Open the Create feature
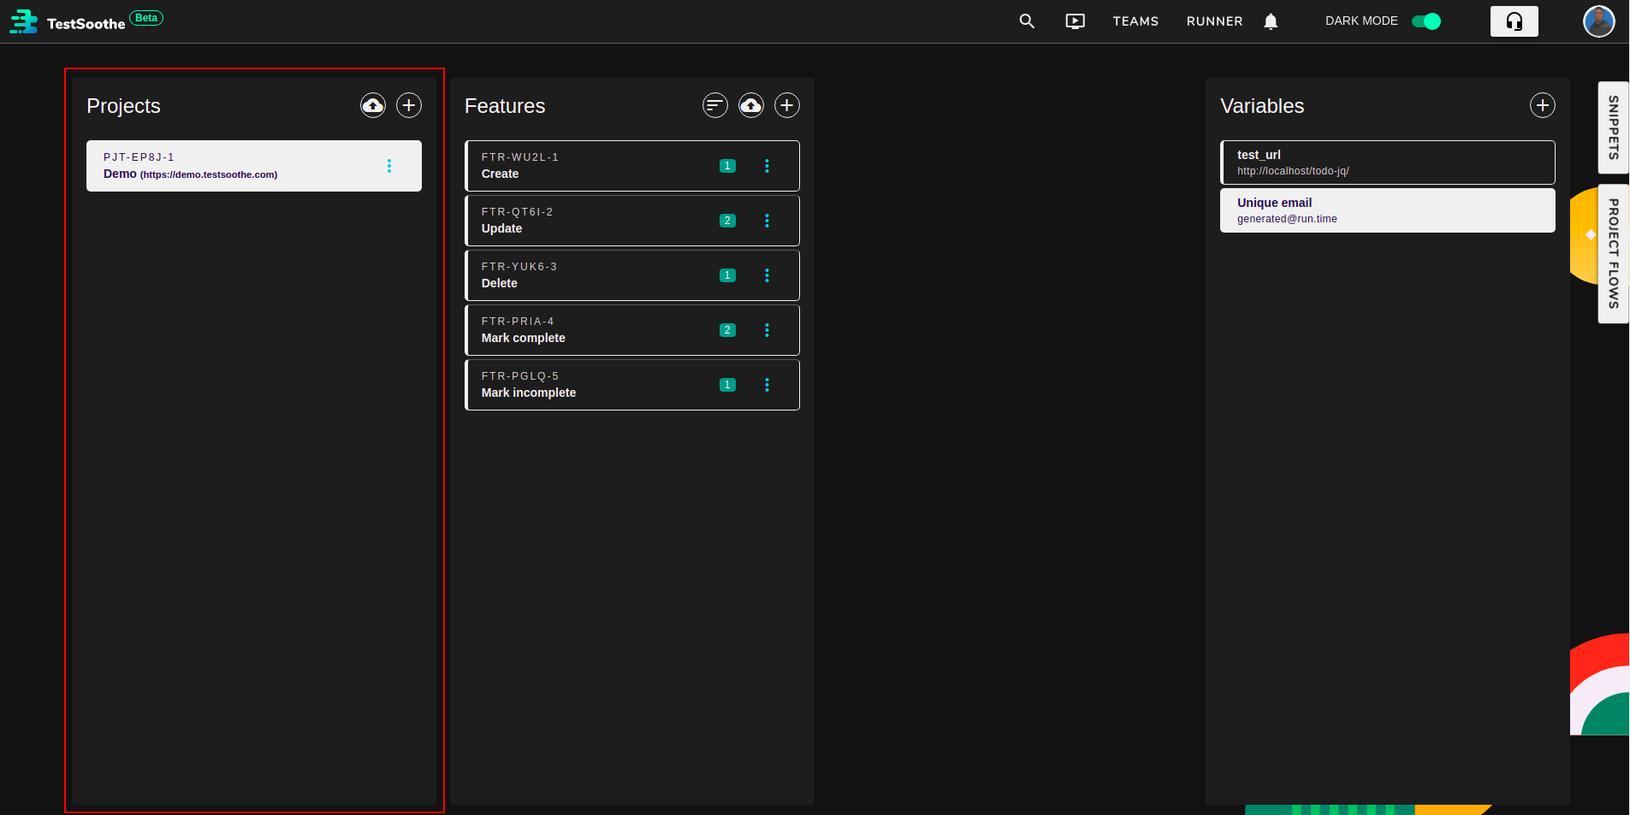 pyautogui.click(x=632, y=166)
